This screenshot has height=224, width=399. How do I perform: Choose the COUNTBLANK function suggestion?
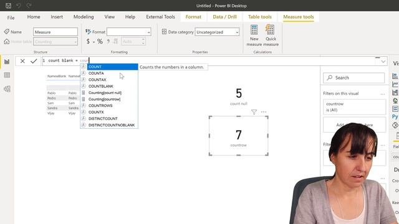pyautogui.click(x=109, y=86)
